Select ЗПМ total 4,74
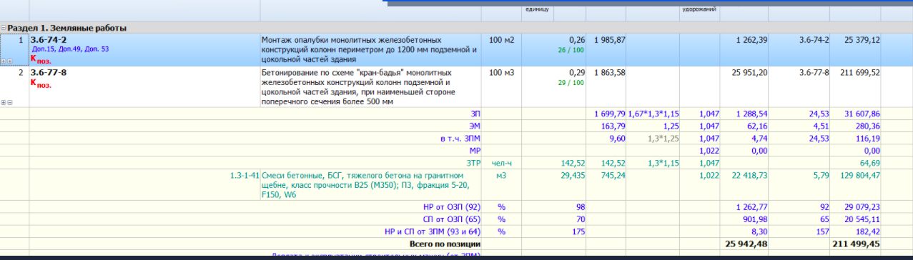913x260 pixels. 760,139
